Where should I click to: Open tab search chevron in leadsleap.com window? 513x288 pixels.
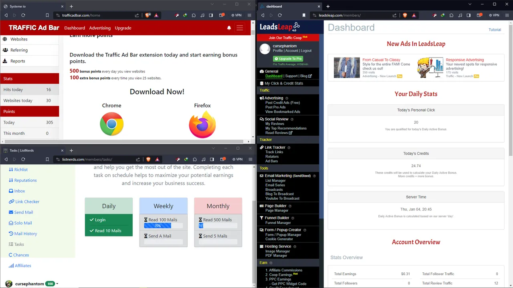470,4
